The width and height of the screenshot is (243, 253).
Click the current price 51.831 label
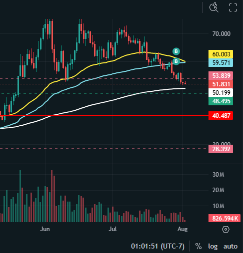tap(220, 84)
